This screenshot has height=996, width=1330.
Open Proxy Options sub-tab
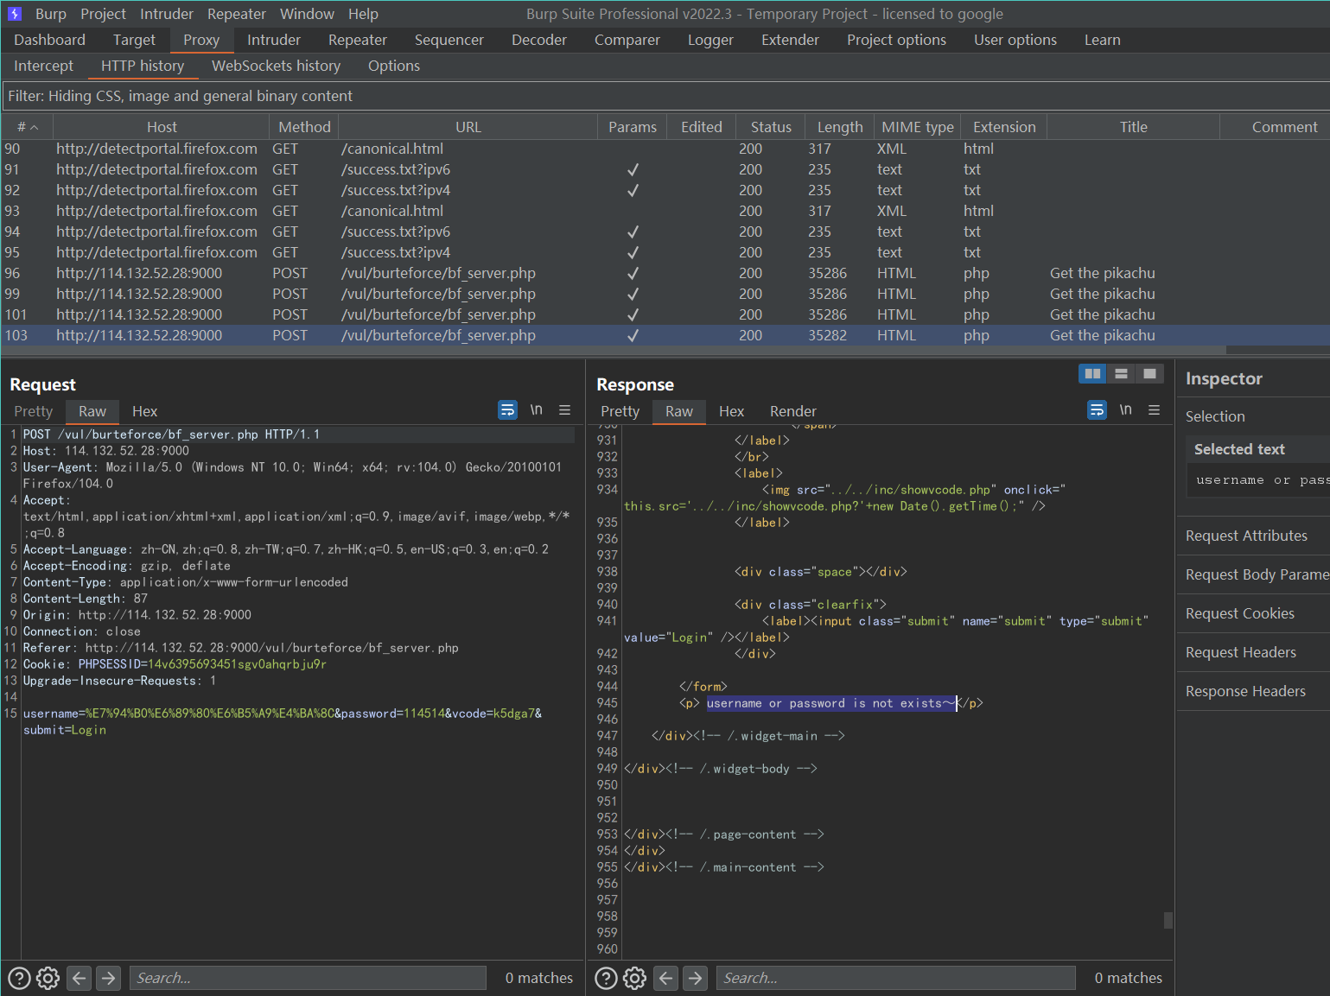393,66
